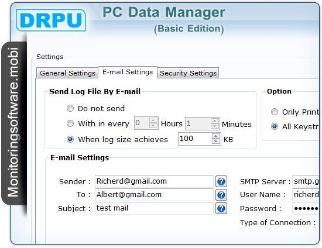Viewport: 322px width, 248px height.
Task: Click the help icon beside Subject field
Action: click(221, 208)
